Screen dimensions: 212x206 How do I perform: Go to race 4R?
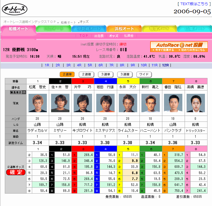pyautogui.click(x=79, y=65)
